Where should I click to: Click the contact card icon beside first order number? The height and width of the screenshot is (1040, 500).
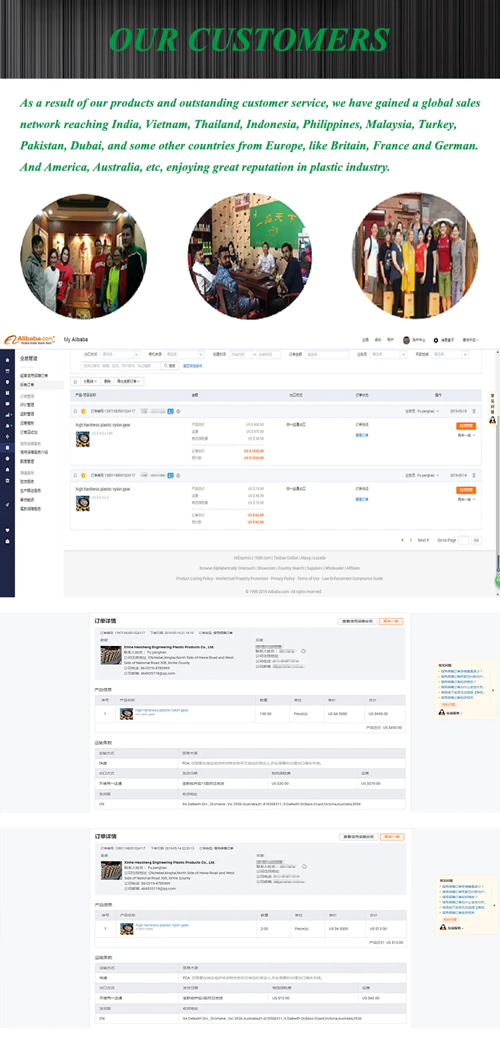[171, 411]
